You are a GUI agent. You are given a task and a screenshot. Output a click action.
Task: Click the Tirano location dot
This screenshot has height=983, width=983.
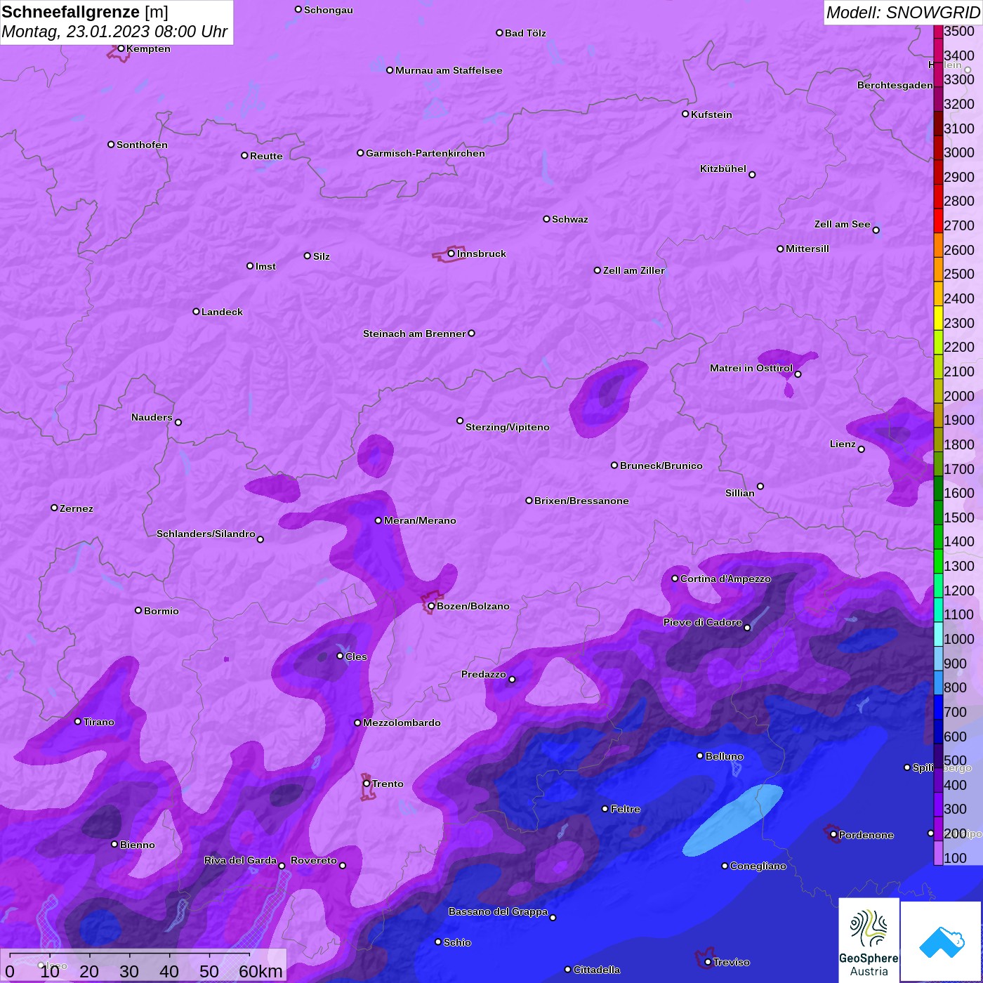point(78,721)
